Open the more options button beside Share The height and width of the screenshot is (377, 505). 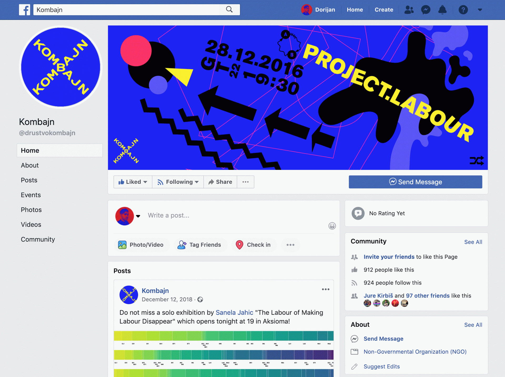click(245, 182)
